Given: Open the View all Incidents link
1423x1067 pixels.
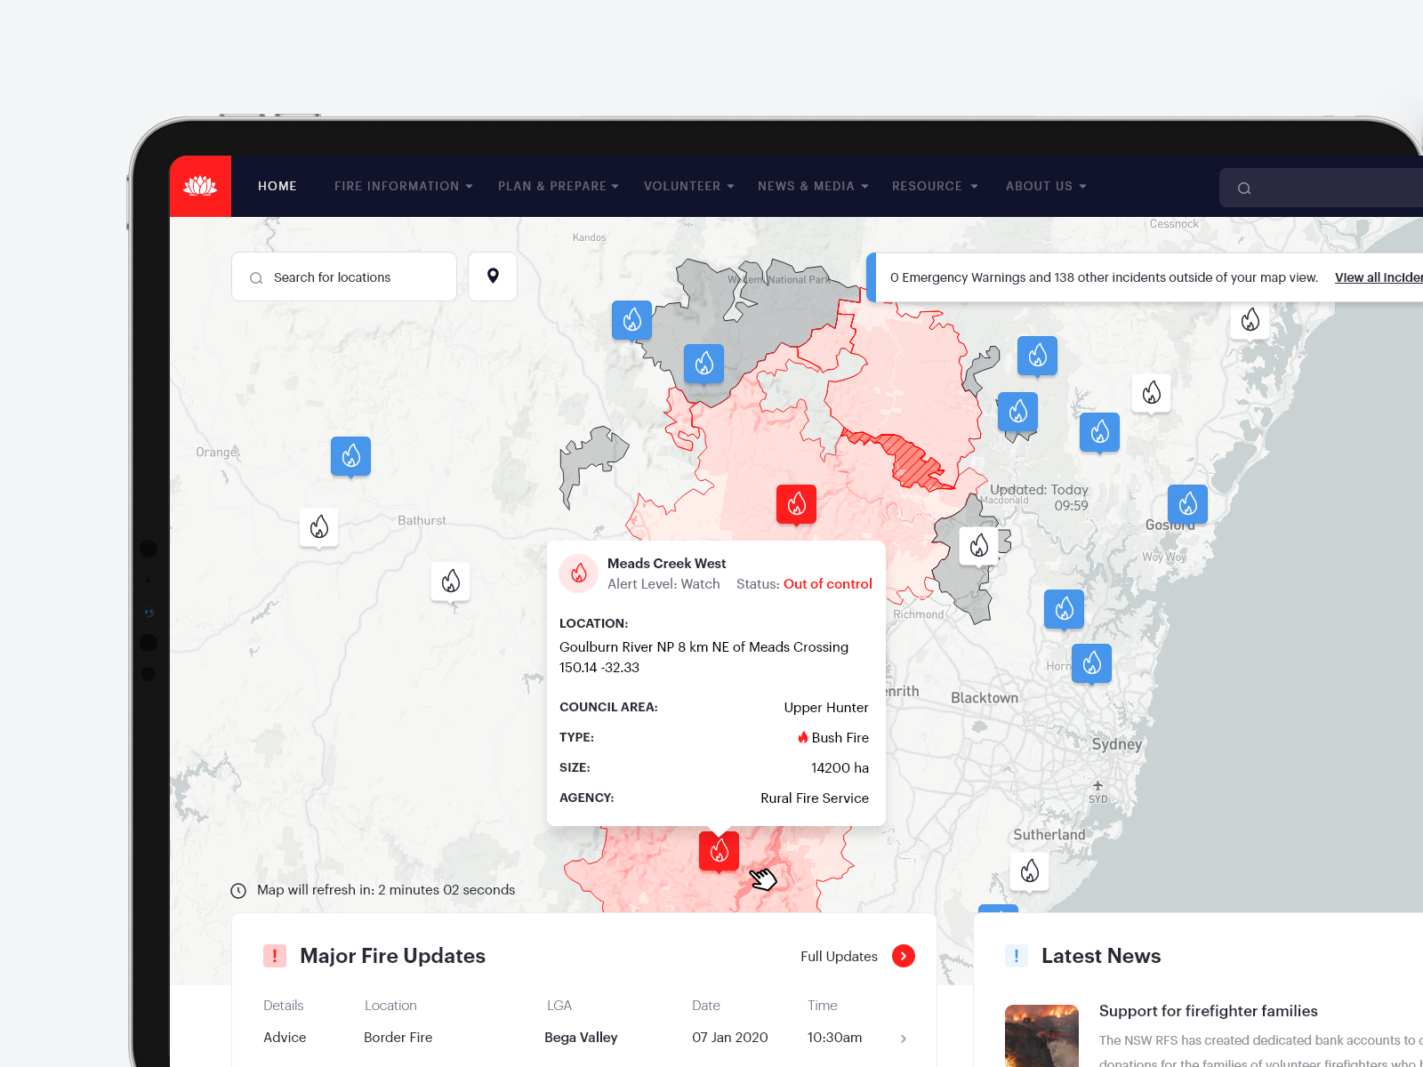Looking at the screenshot, I should tap(1379, 277).
